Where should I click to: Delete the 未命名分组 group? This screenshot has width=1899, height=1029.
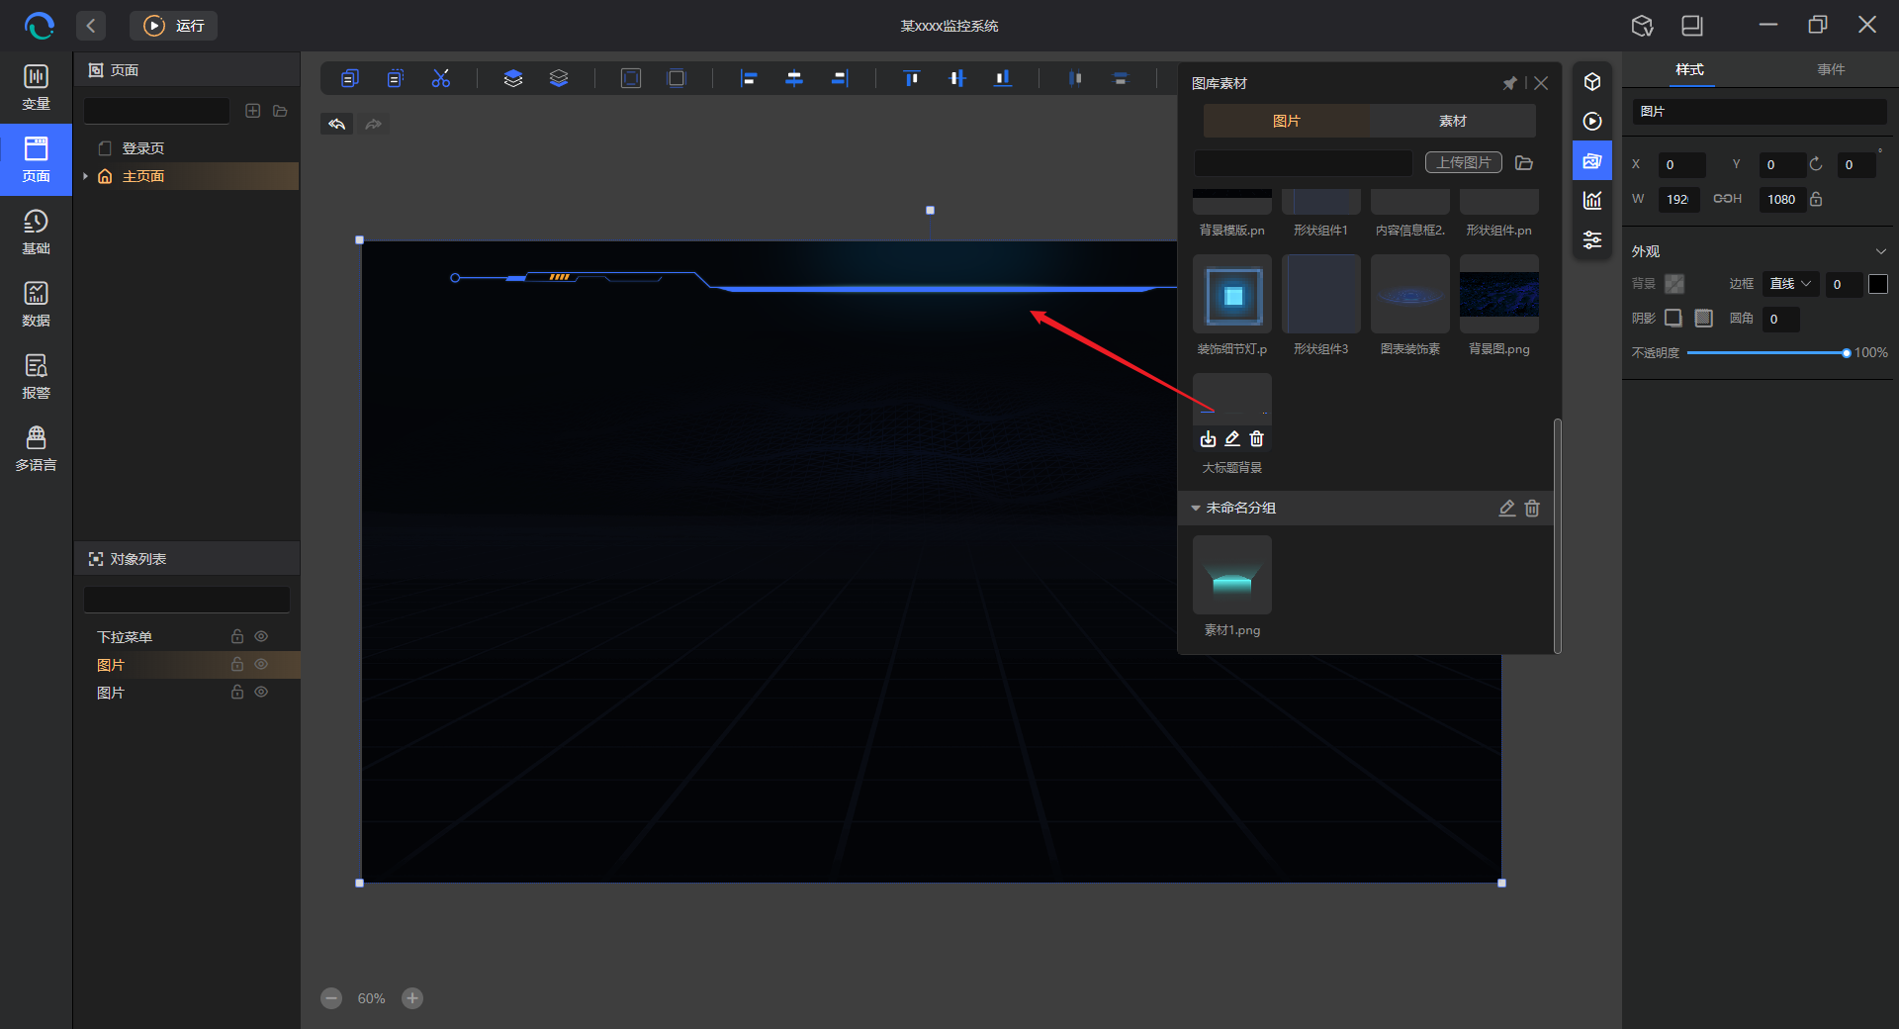[x=1532, y=508]
